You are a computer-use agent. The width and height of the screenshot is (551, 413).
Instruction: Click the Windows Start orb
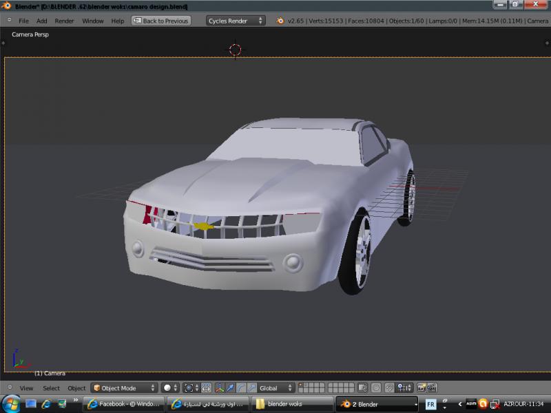point(12,404)
